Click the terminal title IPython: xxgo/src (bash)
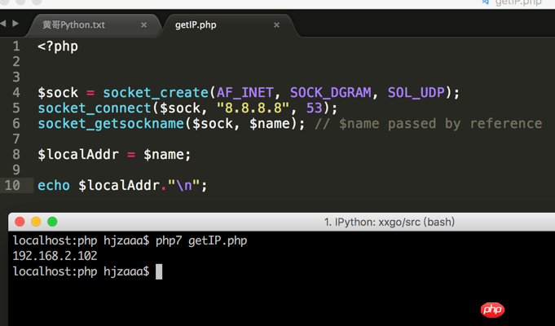The height and width of the screenshot is (326, 555). tap(390, 222)
